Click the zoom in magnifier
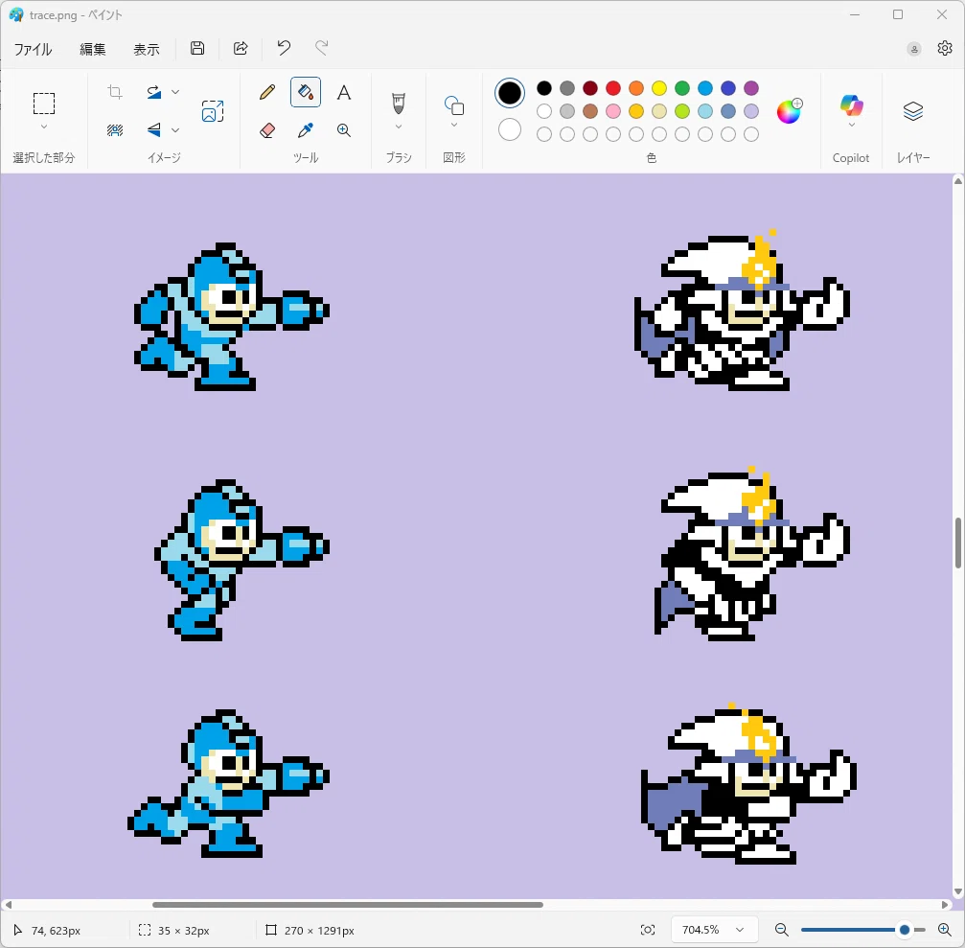965x948 pixels. point(945,930)
